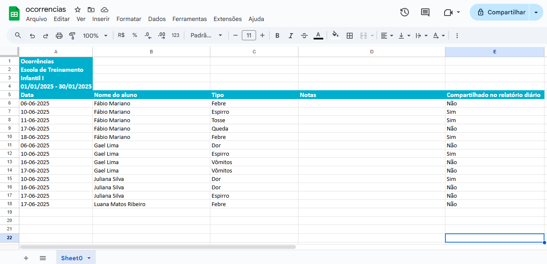Screen dimensions: 547x264
Task: Select the Tosse cell
Action: coord(254,120)
